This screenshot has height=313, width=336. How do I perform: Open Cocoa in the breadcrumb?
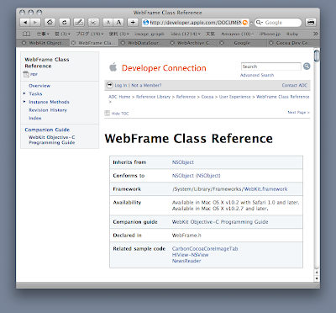pyautogui.click(x=207, y=97)
